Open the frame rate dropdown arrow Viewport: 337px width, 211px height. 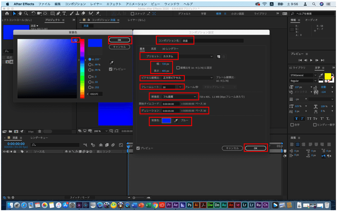click(x=180, y=87)
